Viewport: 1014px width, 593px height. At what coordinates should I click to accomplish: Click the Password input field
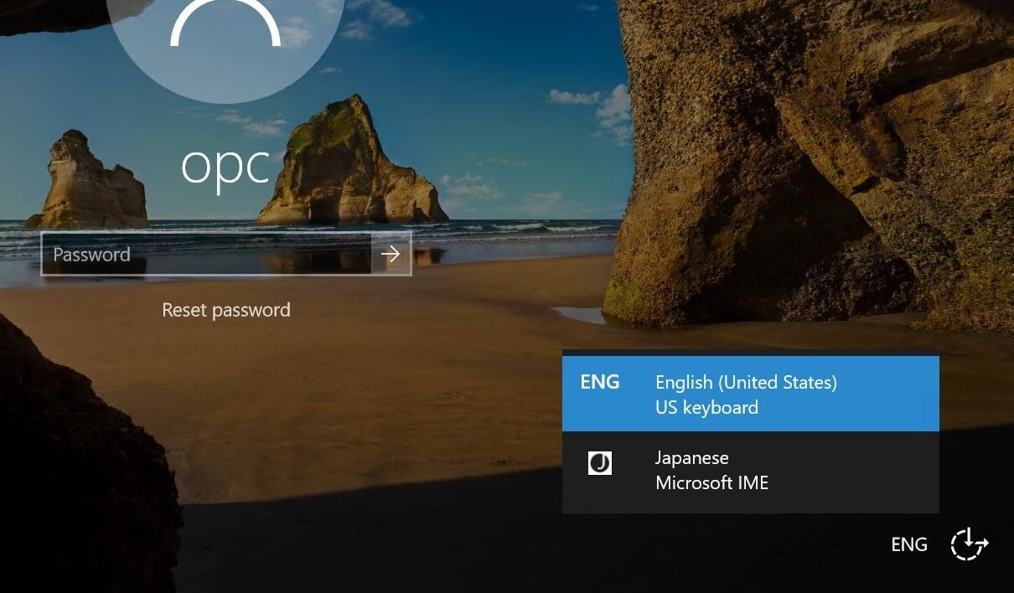point(206,254)
